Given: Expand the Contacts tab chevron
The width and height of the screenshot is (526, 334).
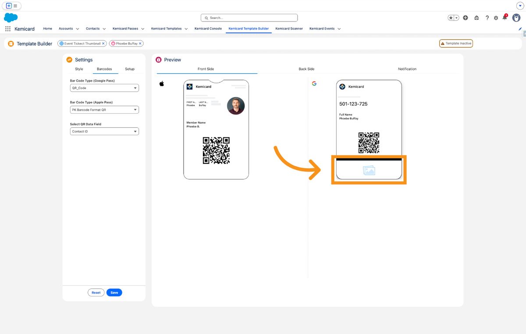Looking at the screenshot, I should [x=104, y=29].
